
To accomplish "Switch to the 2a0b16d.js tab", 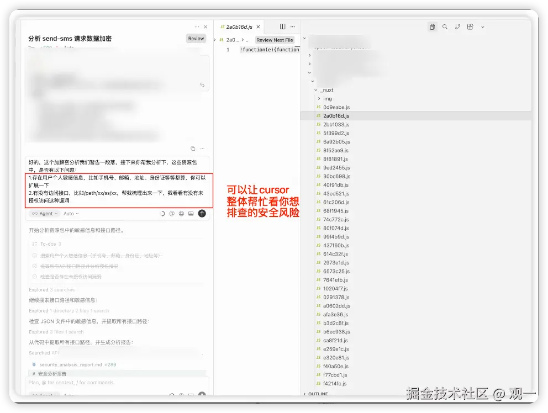I will (x=239, y=27).
